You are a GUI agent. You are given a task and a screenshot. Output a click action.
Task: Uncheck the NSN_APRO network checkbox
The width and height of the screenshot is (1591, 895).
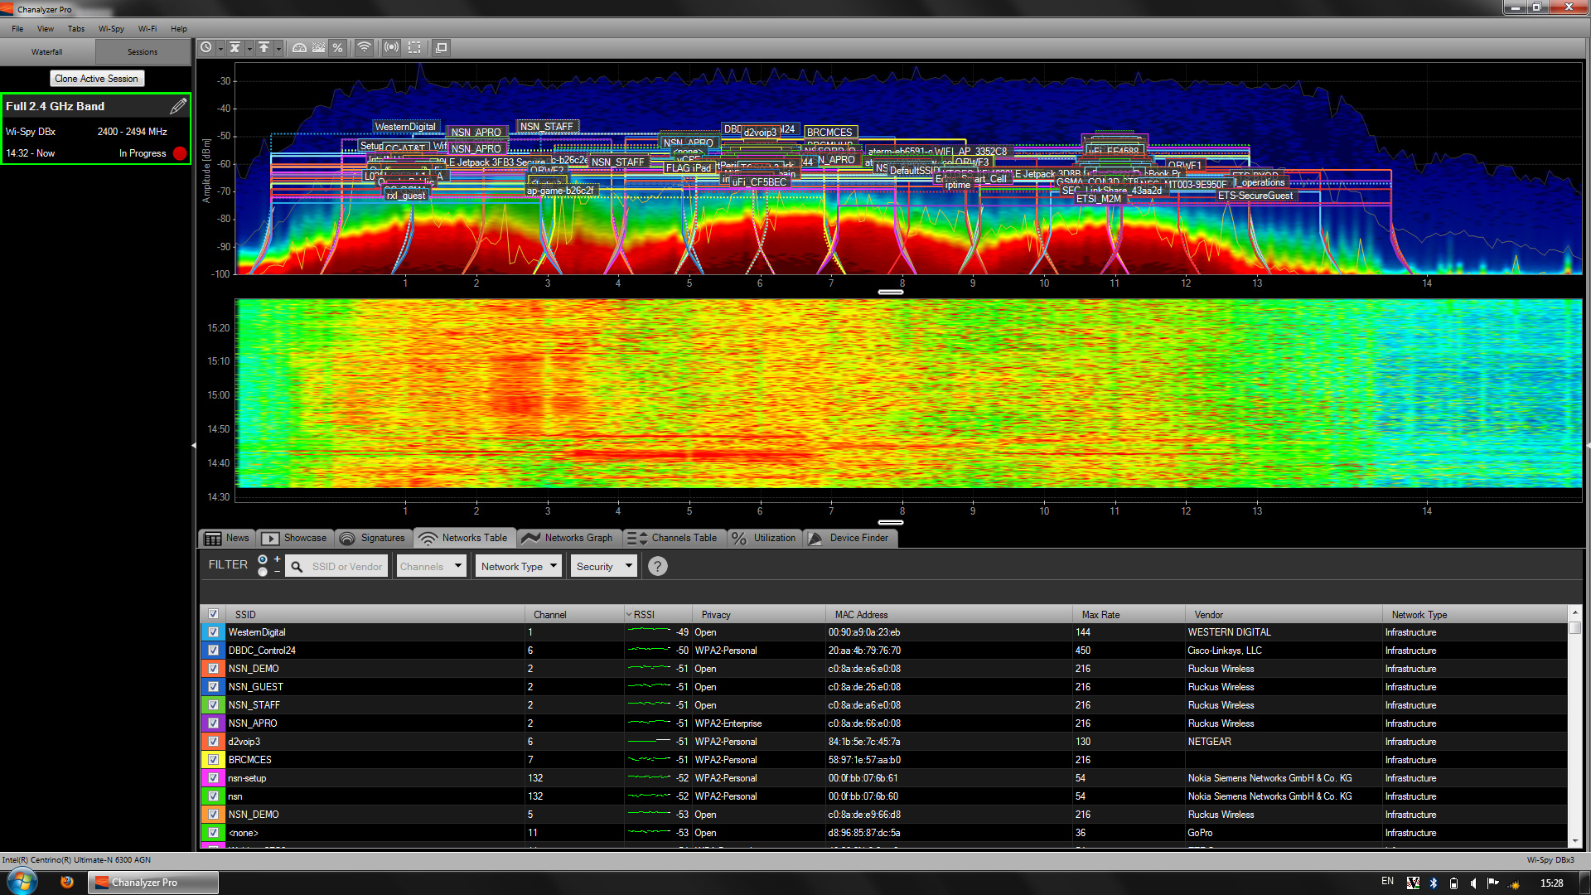pyautogui.click(x=213, y=723)
